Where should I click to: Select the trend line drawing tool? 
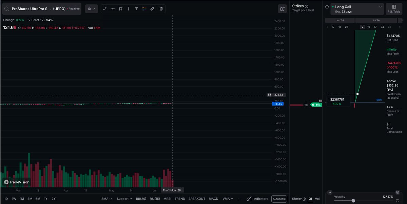tap(105, 9)
